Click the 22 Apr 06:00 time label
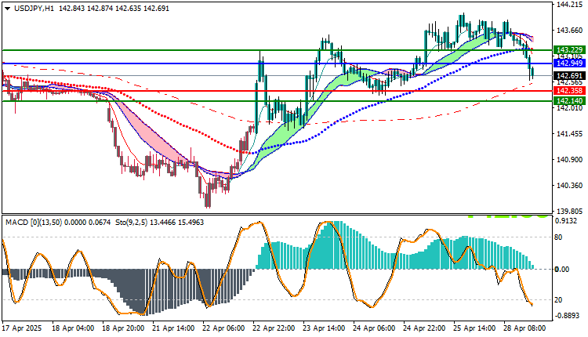The height and width of the screenshot is (337, 588). pos(223,328)
